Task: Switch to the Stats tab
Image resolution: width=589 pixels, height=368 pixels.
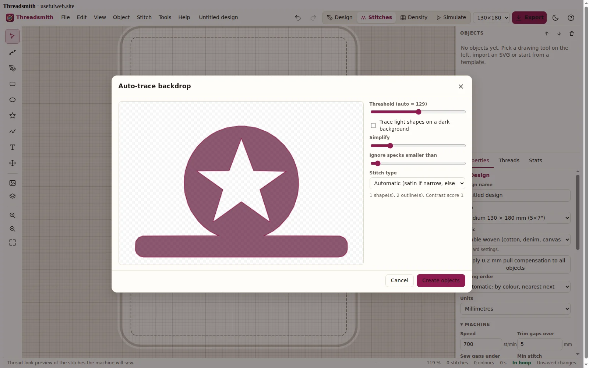Action: pyautogui.click(x=535, y=160)
